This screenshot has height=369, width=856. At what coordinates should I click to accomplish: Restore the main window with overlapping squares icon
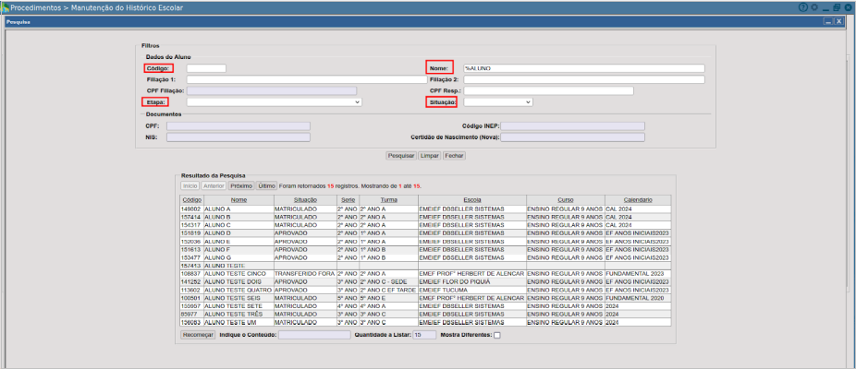(836, 6)
